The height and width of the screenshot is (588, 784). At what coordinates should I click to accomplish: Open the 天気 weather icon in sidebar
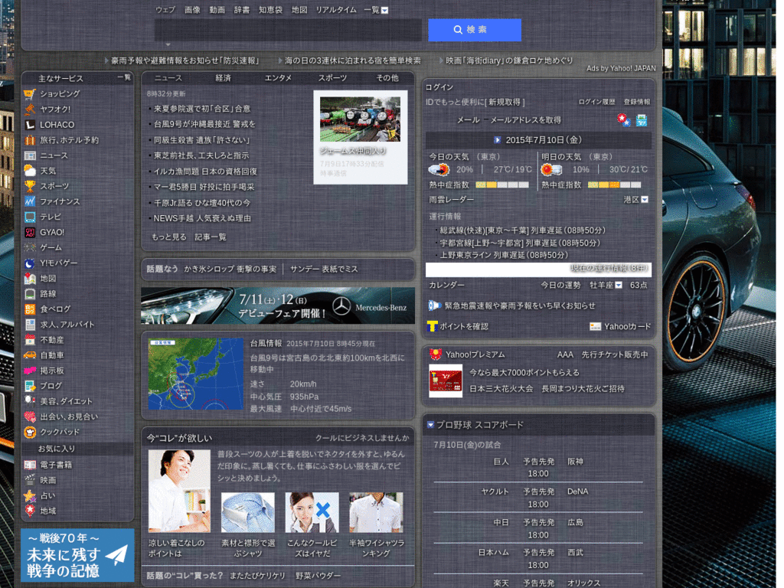click(30, 171)
